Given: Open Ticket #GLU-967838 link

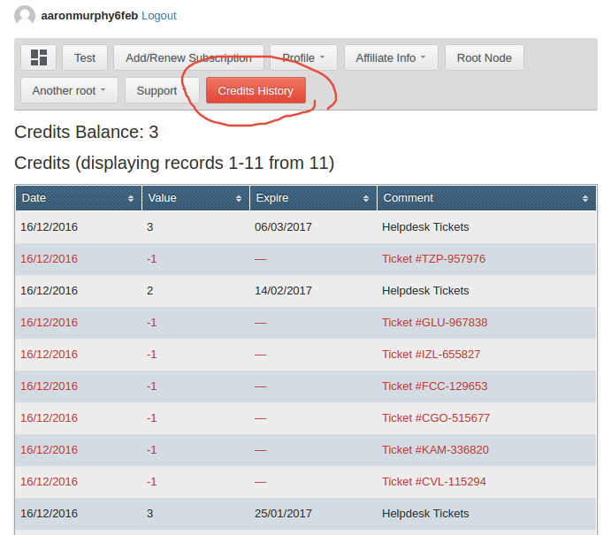Looking at the screenshot, I should point(434,323).
